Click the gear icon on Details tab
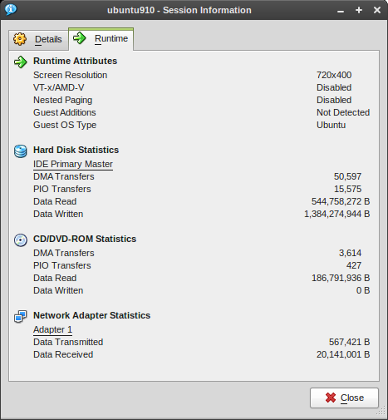The image size is (388, 420). click(x=20, y=39)
